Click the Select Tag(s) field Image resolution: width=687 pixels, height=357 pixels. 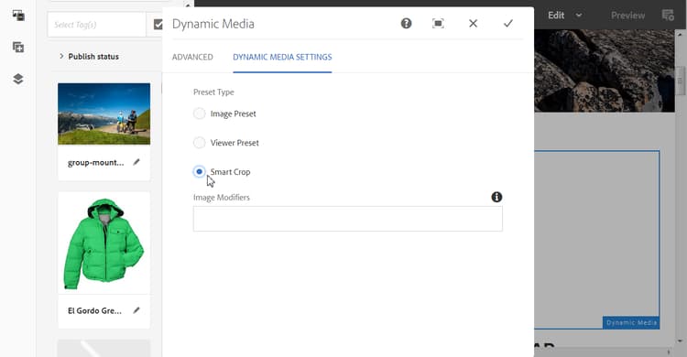96,25
